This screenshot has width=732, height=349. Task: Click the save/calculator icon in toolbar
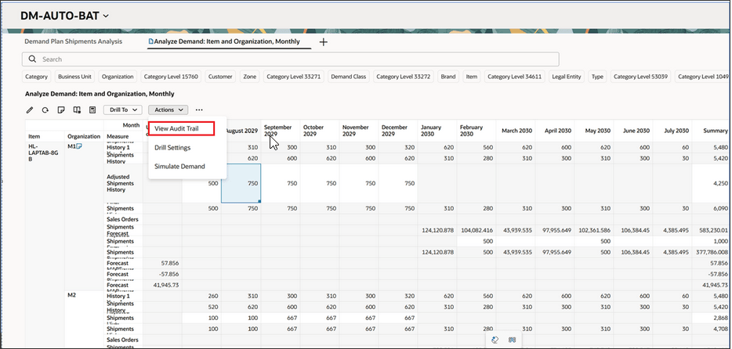point(92,110)
